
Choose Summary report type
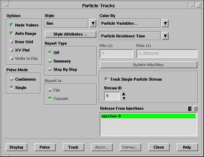[x=50, y=61]
